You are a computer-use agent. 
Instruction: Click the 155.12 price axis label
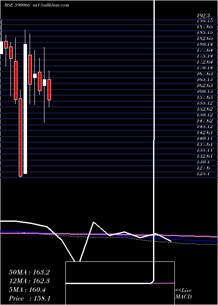point(204,103)
